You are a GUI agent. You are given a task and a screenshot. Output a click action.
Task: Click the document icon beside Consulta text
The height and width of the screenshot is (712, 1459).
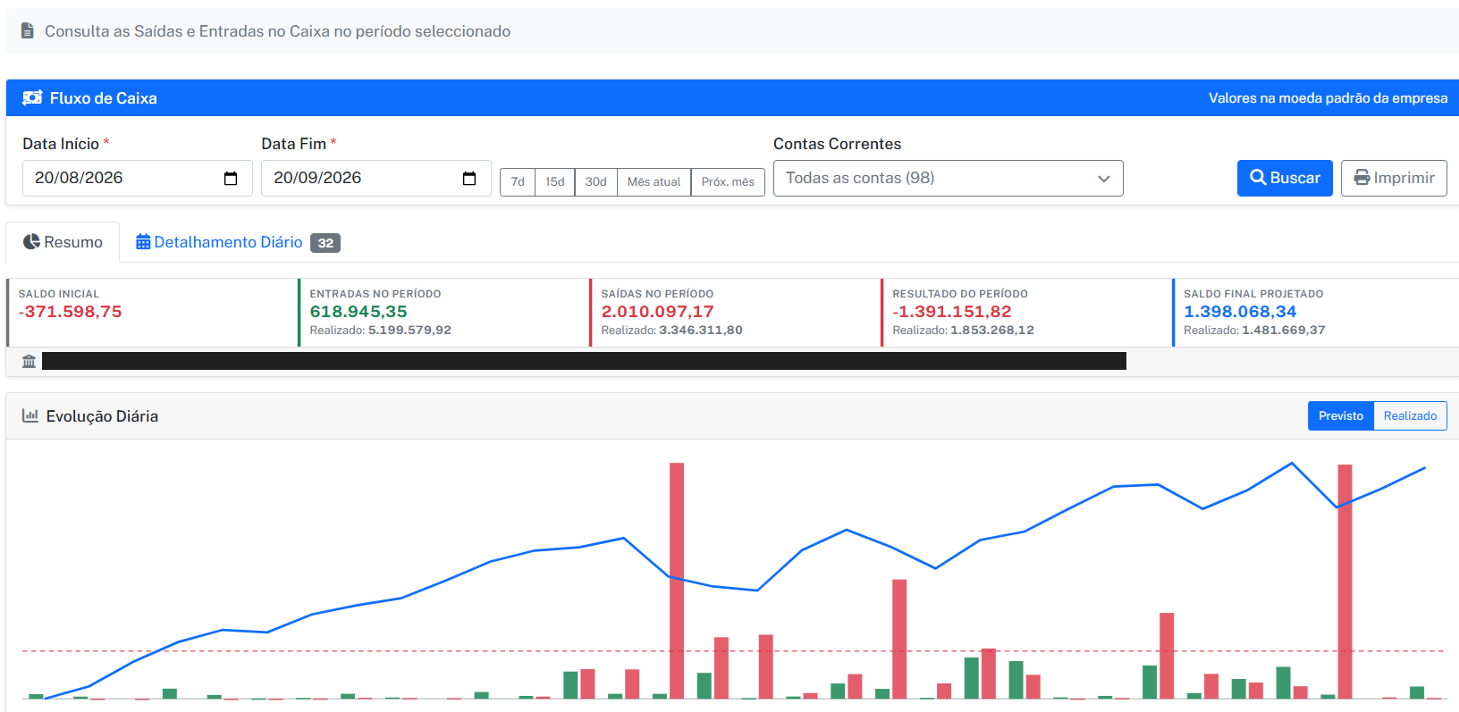pos(28,31)
